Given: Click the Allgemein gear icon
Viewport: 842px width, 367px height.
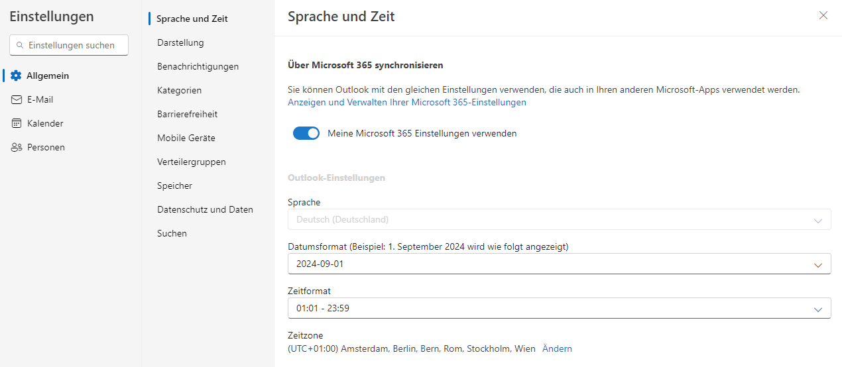Looking at the screenshot, I should [x=17, y=76].
